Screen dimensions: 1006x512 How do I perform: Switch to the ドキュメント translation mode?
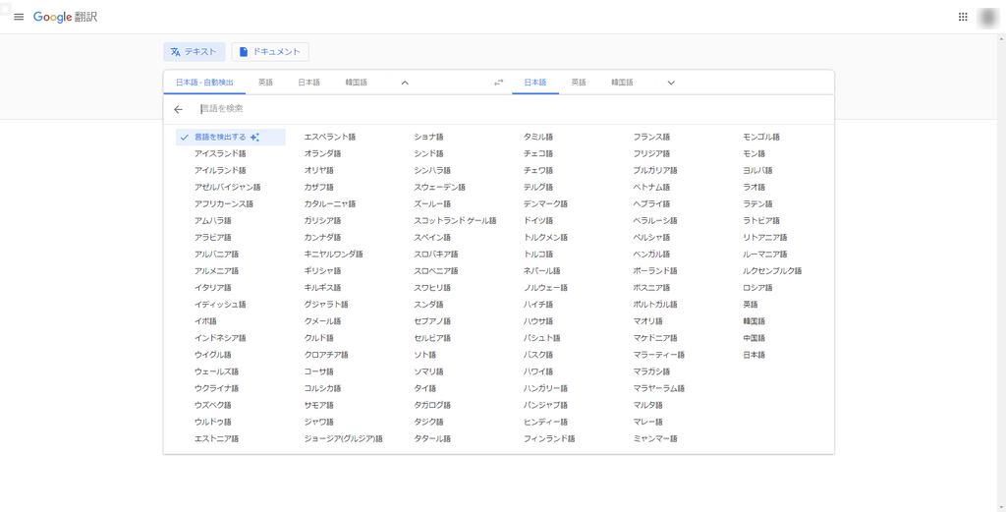tap(270, 52)
